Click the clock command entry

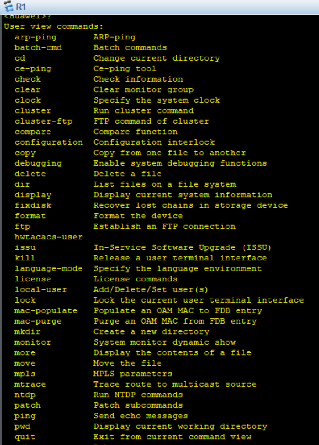click(x=28, y=100)
